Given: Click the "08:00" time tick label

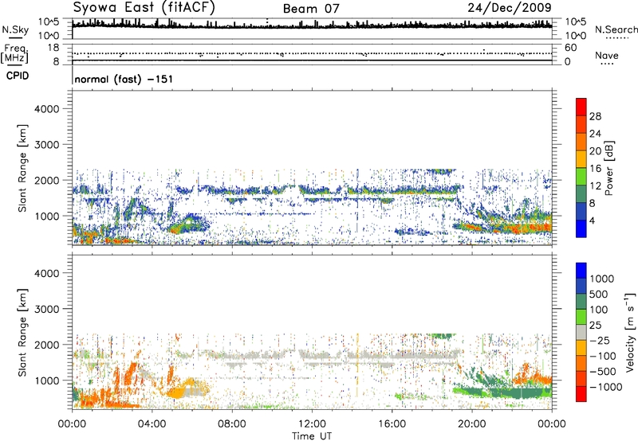Looking at the screenshot, I should pyautogui.click(x=232, y=424).
